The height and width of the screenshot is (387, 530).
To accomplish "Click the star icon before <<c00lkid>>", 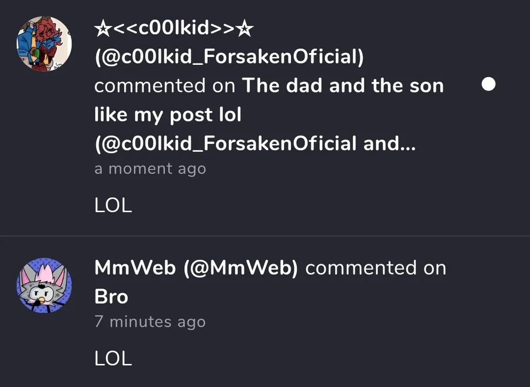I will 101,28.
